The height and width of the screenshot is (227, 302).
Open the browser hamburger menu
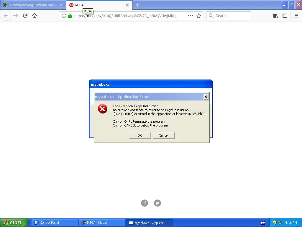(296, 16)
